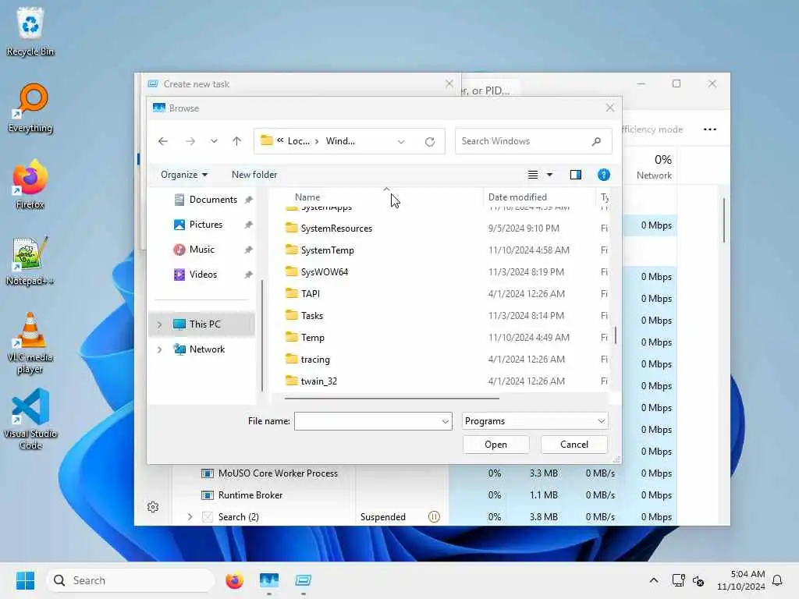
Task: Open recent locations chevron in Browse dialog
Action: click(214, 141)
